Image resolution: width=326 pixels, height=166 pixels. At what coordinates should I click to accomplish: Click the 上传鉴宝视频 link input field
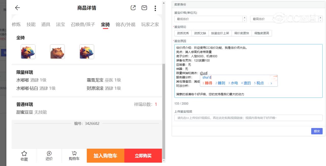(x=248, y=118)
